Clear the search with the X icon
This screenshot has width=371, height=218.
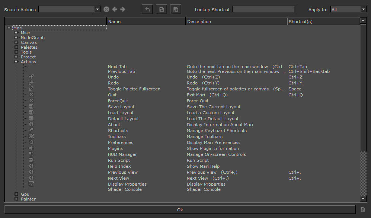tap(106, 9)
